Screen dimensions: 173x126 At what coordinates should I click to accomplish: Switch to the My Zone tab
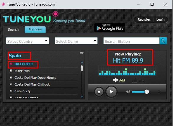click(35, 29)
